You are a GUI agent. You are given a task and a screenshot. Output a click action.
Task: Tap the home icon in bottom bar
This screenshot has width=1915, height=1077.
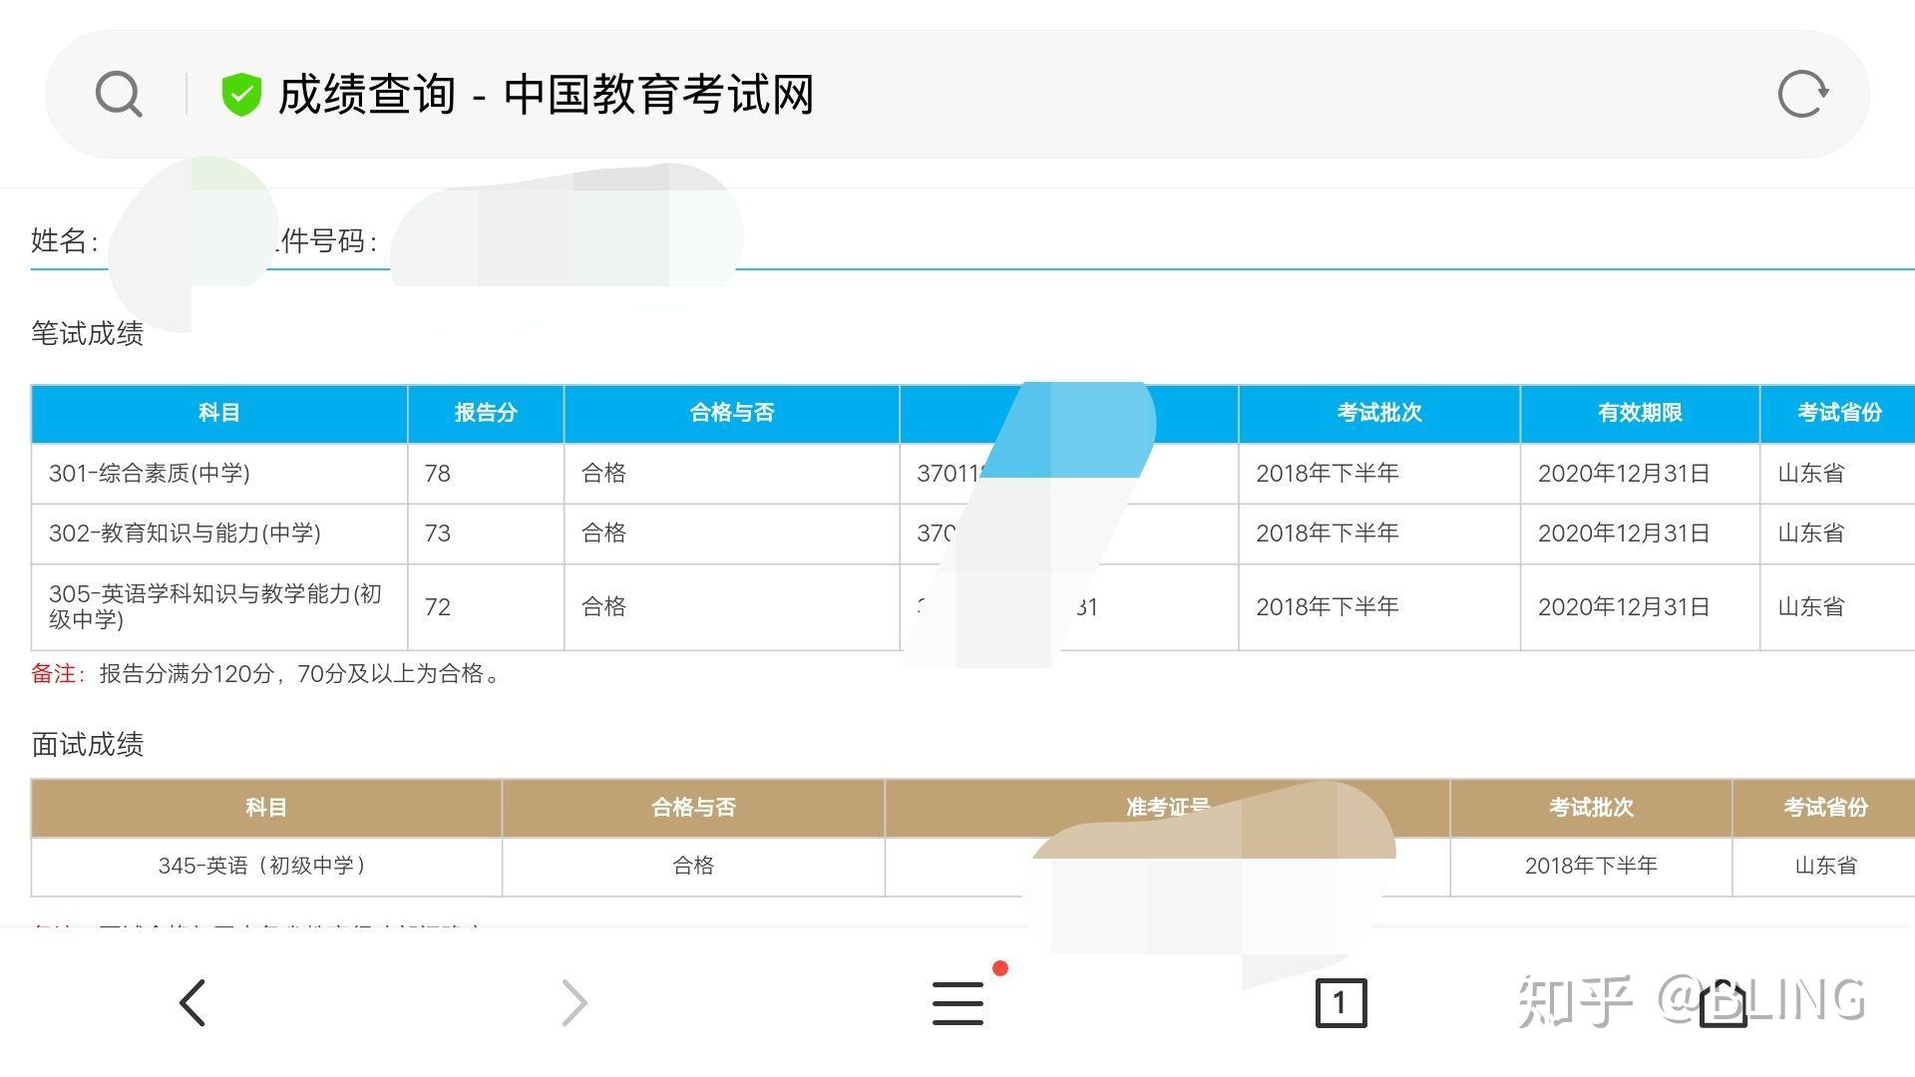click(x=1723, y=1002)
